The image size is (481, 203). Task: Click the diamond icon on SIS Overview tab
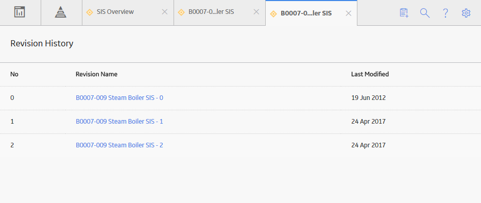[90, 12]
